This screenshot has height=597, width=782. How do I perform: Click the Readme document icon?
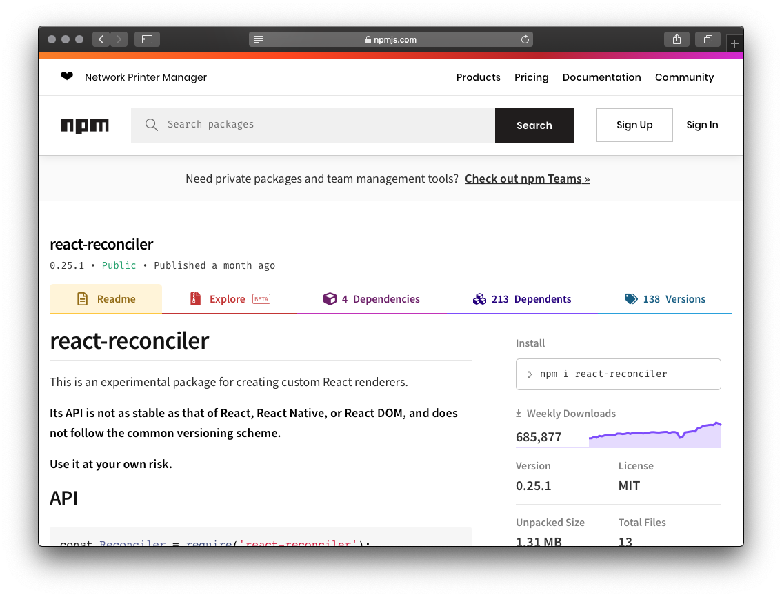(x=83, y=298)
